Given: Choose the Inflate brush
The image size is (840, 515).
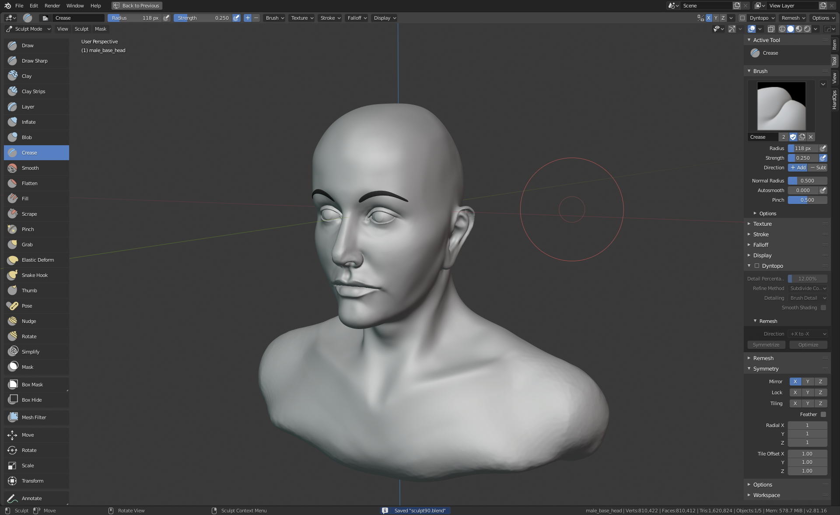Looking at the screenshot, I should point(28,122).
